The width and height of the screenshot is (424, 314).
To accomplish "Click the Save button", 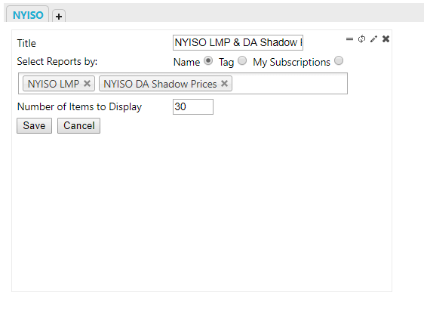I will tap(35, 126).
